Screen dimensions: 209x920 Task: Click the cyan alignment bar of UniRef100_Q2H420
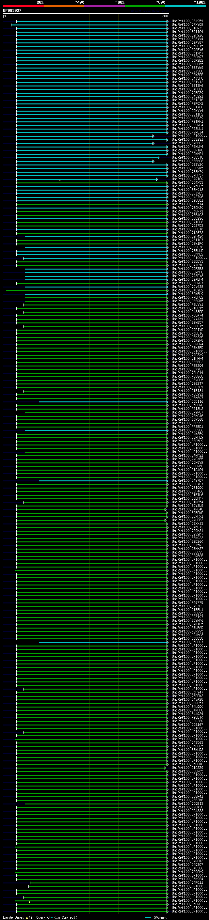coord(96,236)
